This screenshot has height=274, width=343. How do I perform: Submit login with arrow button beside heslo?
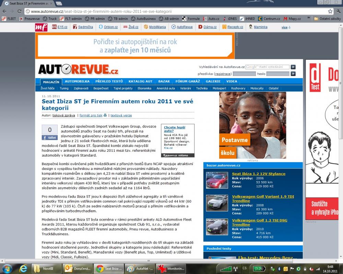tap(293, 74)
